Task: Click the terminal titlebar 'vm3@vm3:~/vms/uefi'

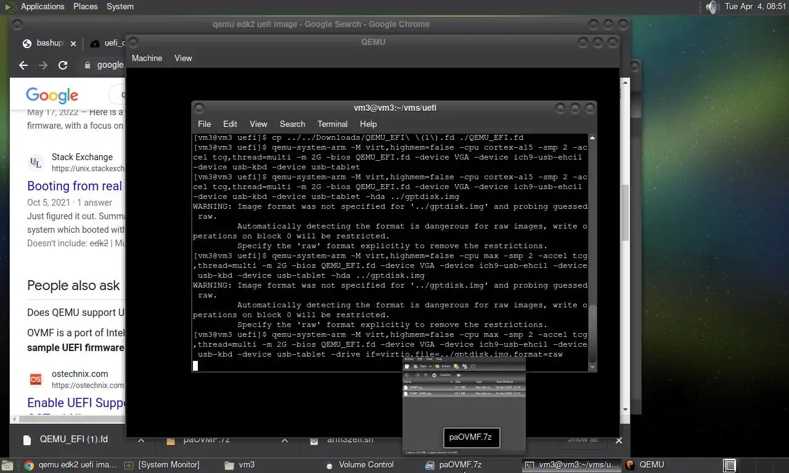Action: [395, 108]
